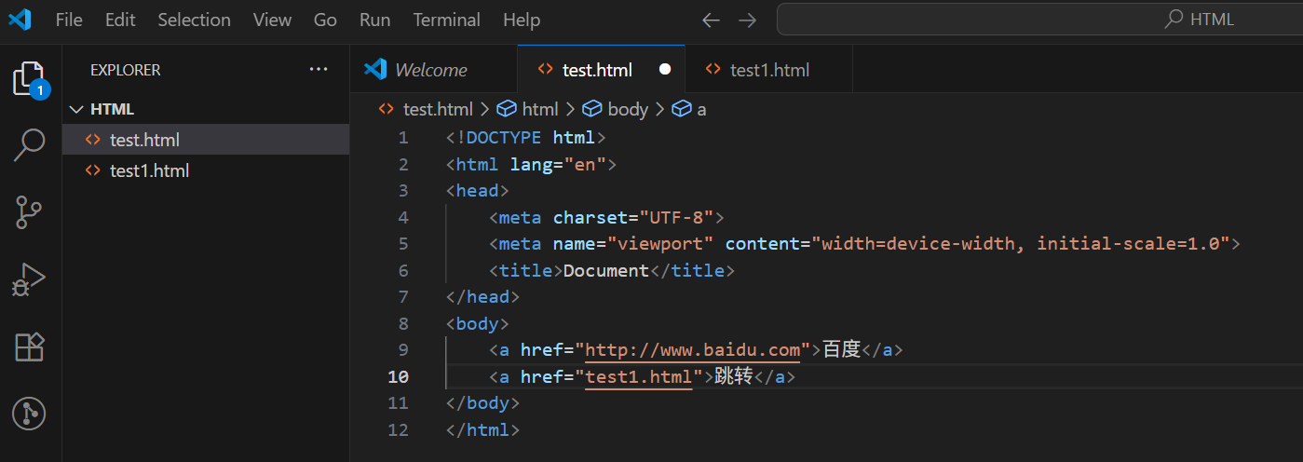Image resolution: width=1303 pixels, height=462 pixels.
Task: Open the Extensions view icon
Action: tap(30, 346)
